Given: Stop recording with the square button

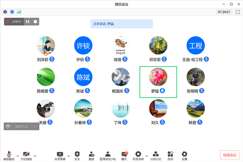Looking at the screenshot, I should coord(35,21).
